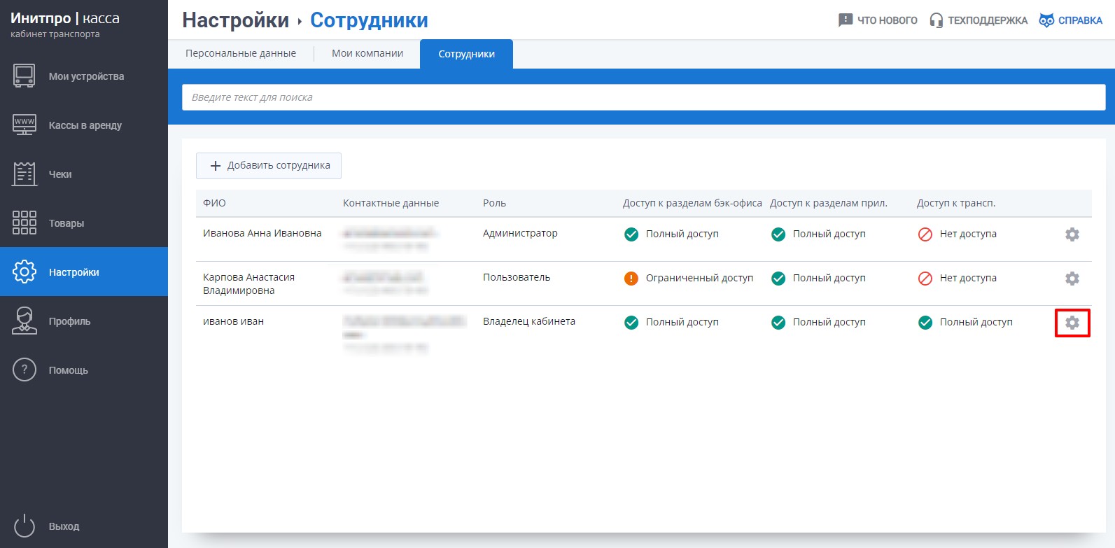Open Помощь menu label
Screen dimensions: 1115x548
[69, 370]
